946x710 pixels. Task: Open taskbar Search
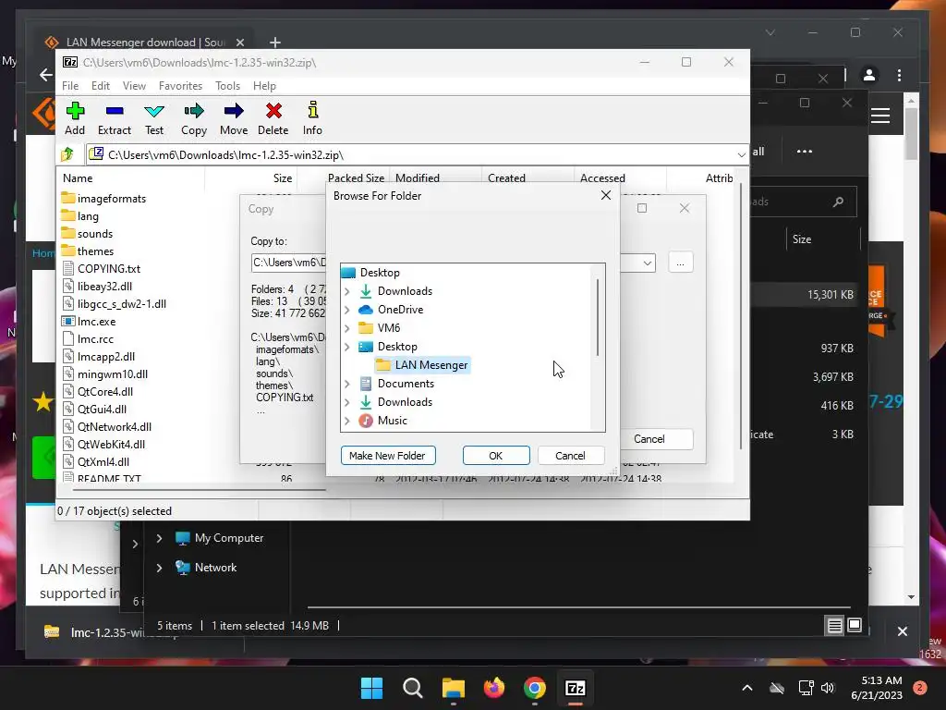pos(413,688)
